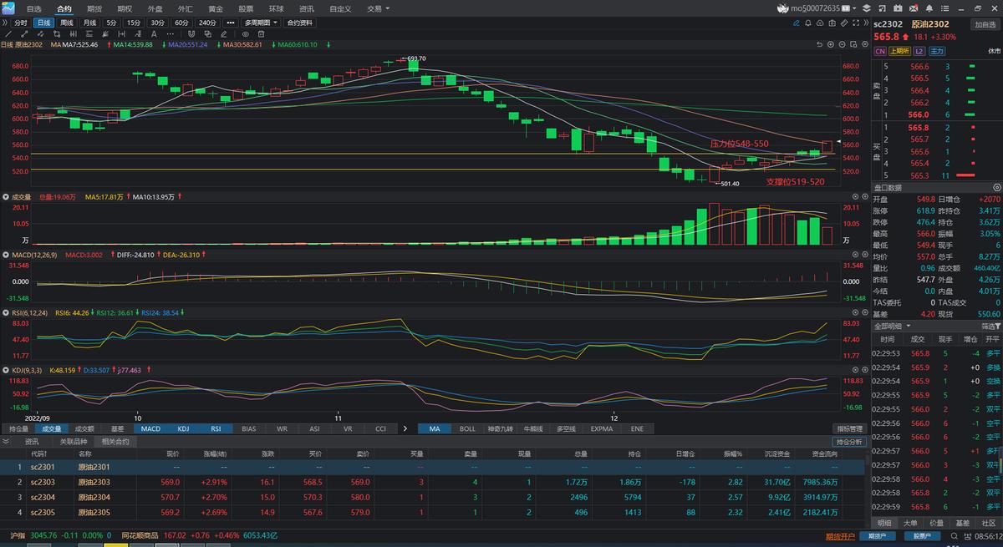
Task: Expand the 交易 menu dropdown
Action: [378, 8]
